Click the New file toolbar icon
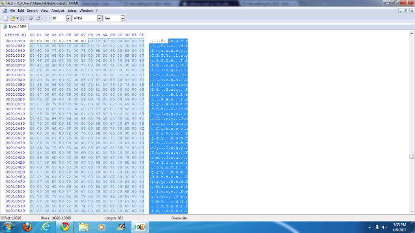The width and height of the screenshot is (415, 233). click(x=6, y=18)
